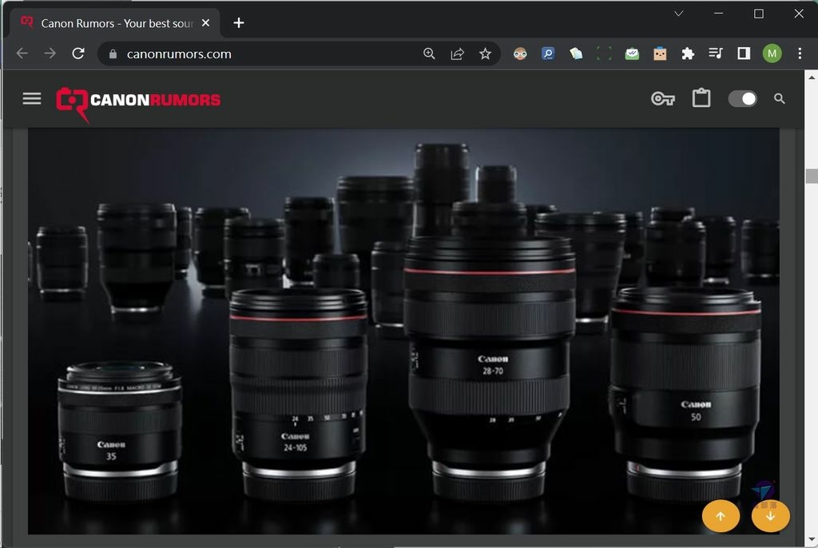
Task: Click the scrollbar up arrow
Action: coord(812,77)
